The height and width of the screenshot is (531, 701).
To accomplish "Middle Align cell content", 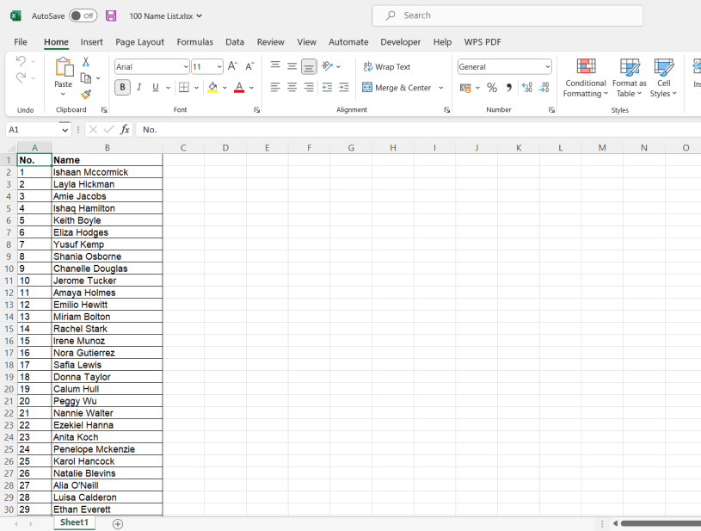I will click(292, 66).
